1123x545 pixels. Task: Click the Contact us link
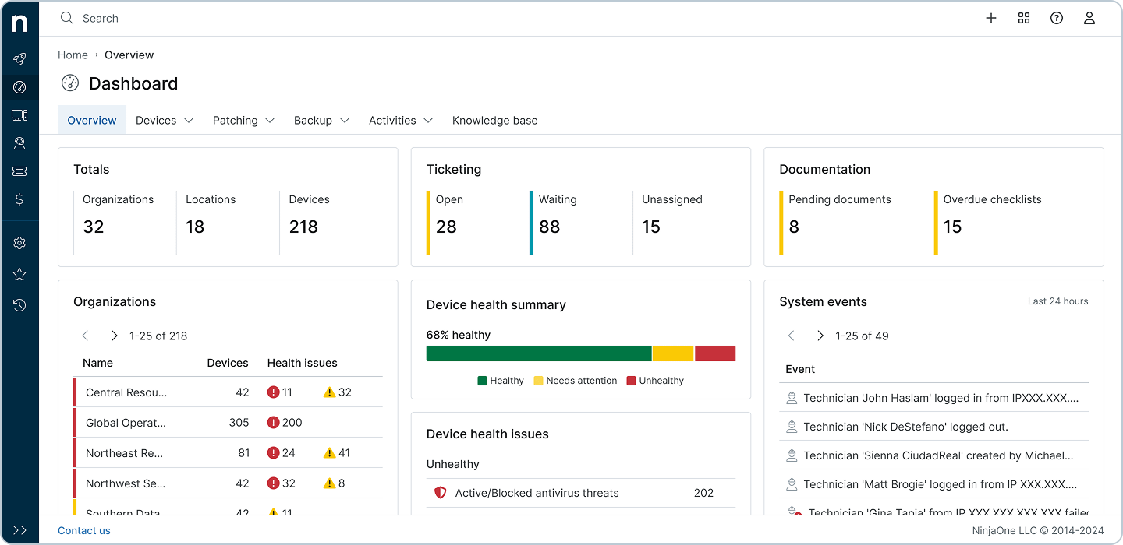[x=84, y=530]
